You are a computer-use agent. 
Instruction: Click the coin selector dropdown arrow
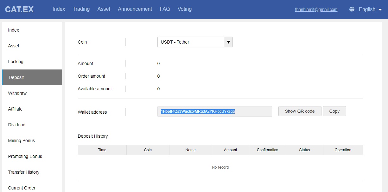(228, 42)
